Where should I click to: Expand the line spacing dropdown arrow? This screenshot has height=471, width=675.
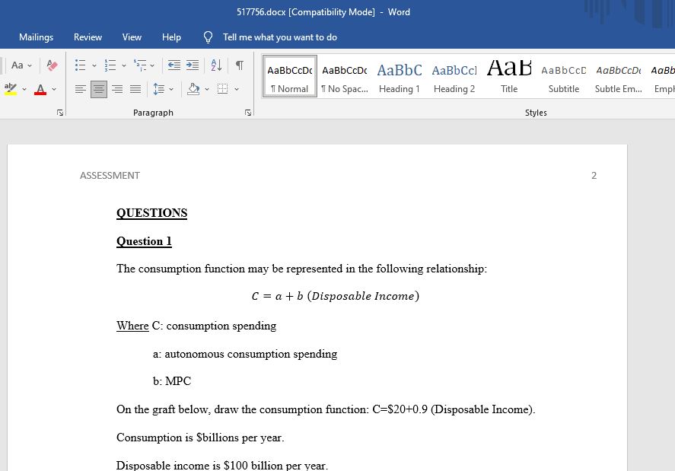click(x=171, y=89)
